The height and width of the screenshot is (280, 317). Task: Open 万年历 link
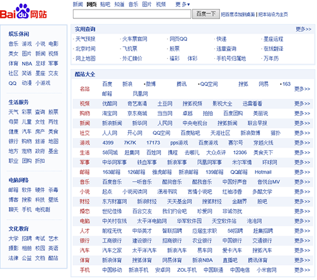click(271, 58)
